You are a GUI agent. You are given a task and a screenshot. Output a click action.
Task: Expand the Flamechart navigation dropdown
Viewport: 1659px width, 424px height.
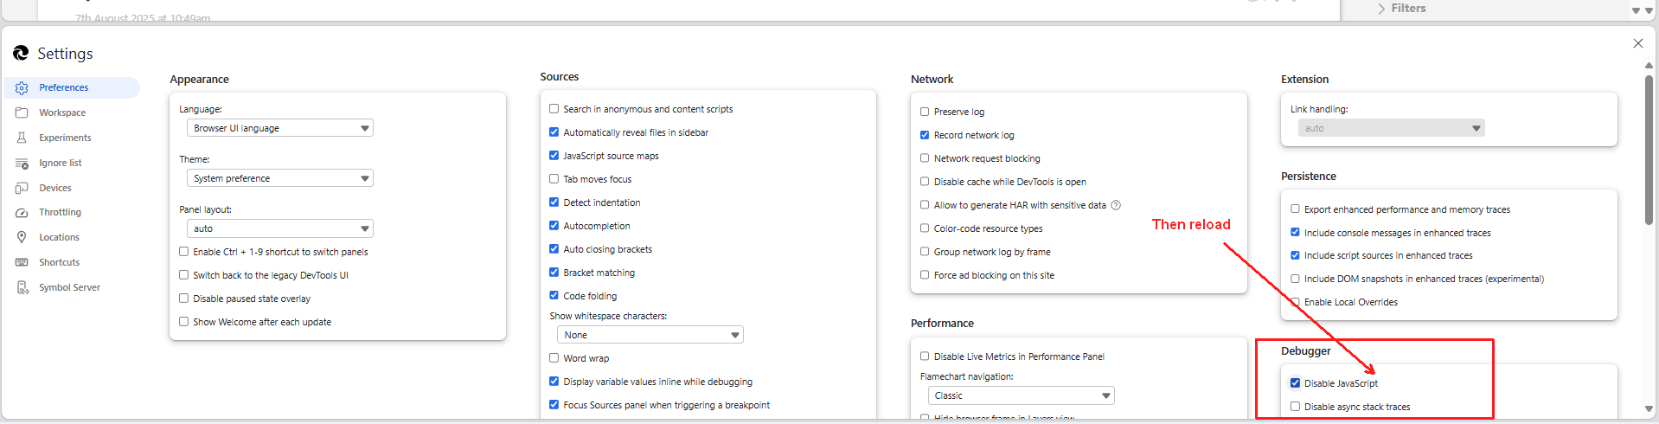click(1020, 395)
